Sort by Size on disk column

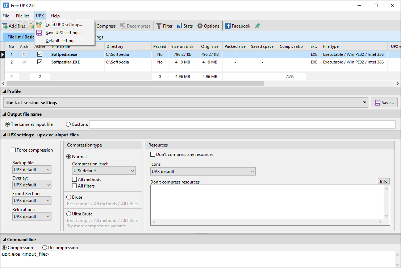pos(182,46)
